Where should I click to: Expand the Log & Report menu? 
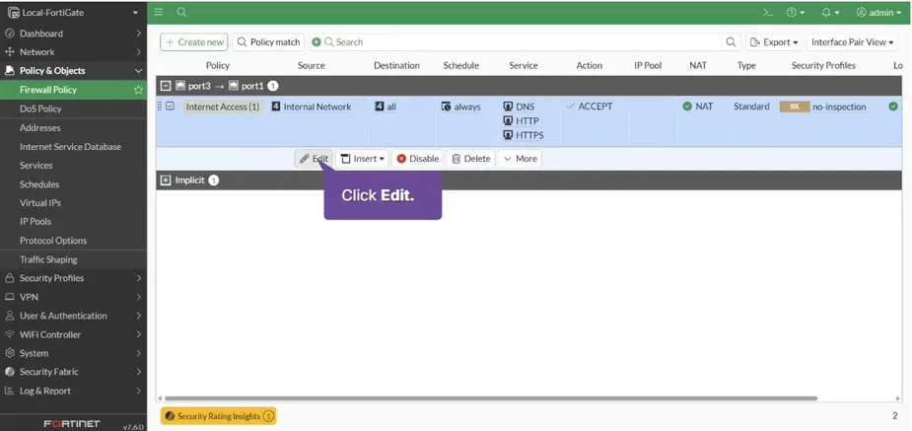click(x=73, y=391)
